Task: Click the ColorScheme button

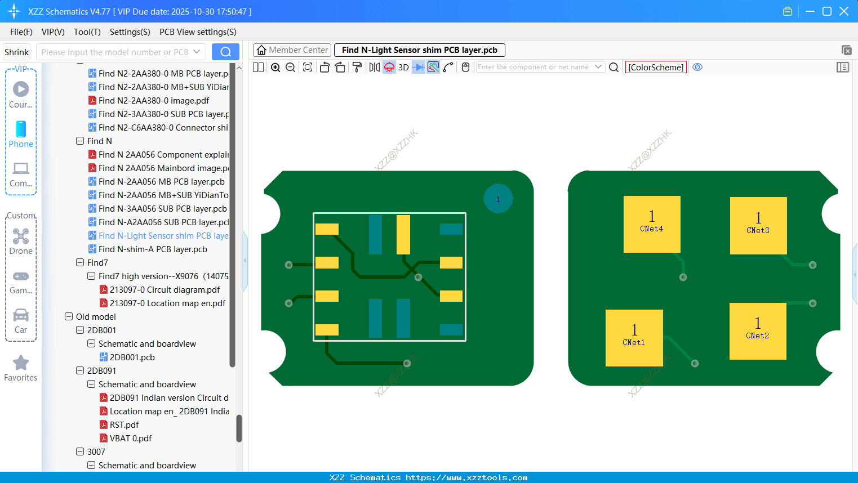Action: pyautogui.click(x=656, y=67)
